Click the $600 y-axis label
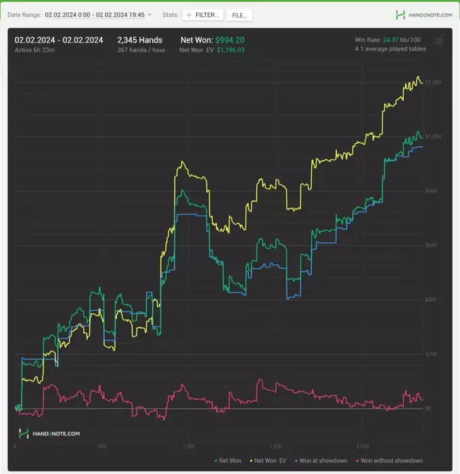460x474 pixels. (x=431, y=245)
